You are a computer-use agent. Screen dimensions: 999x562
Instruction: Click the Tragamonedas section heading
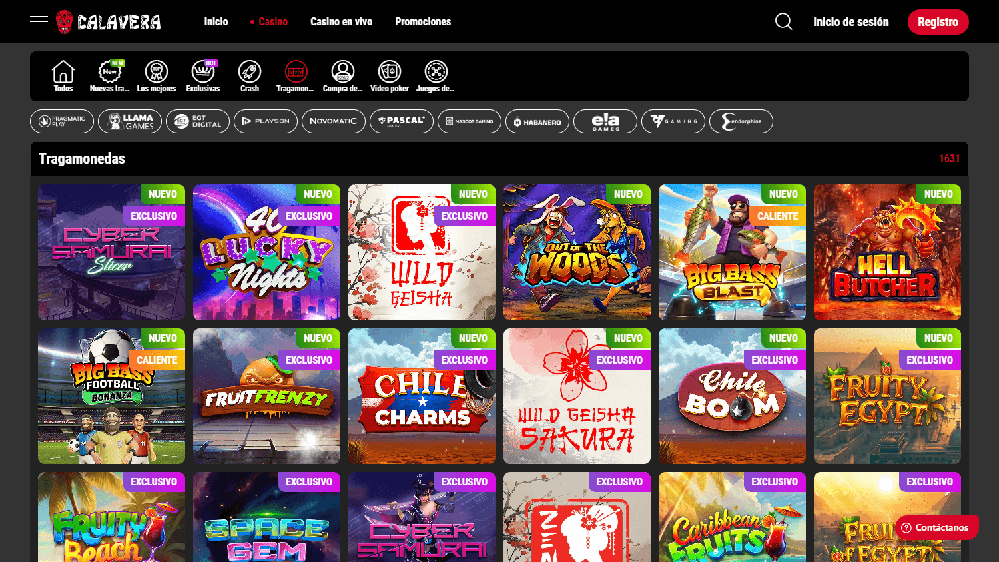pos(82,159)
